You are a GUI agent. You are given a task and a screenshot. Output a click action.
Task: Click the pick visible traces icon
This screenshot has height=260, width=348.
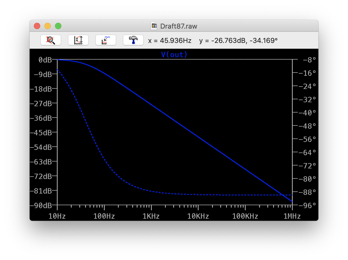point(106,40)
